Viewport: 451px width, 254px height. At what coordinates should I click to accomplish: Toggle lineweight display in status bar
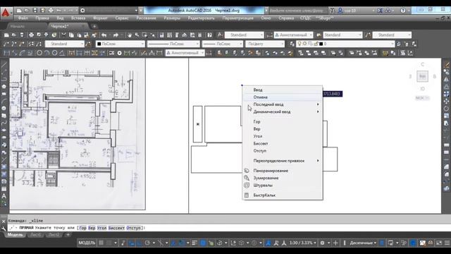pos(194,243)
